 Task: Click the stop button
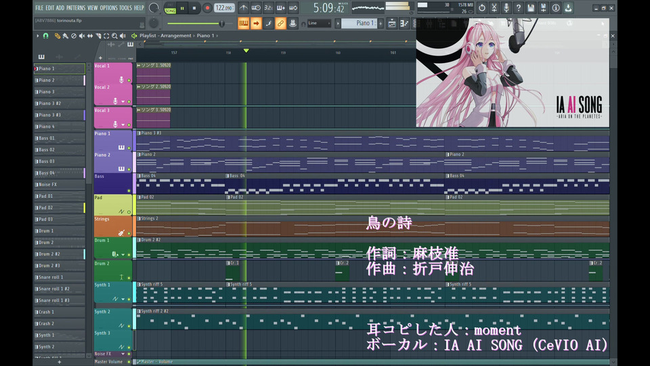194,8
